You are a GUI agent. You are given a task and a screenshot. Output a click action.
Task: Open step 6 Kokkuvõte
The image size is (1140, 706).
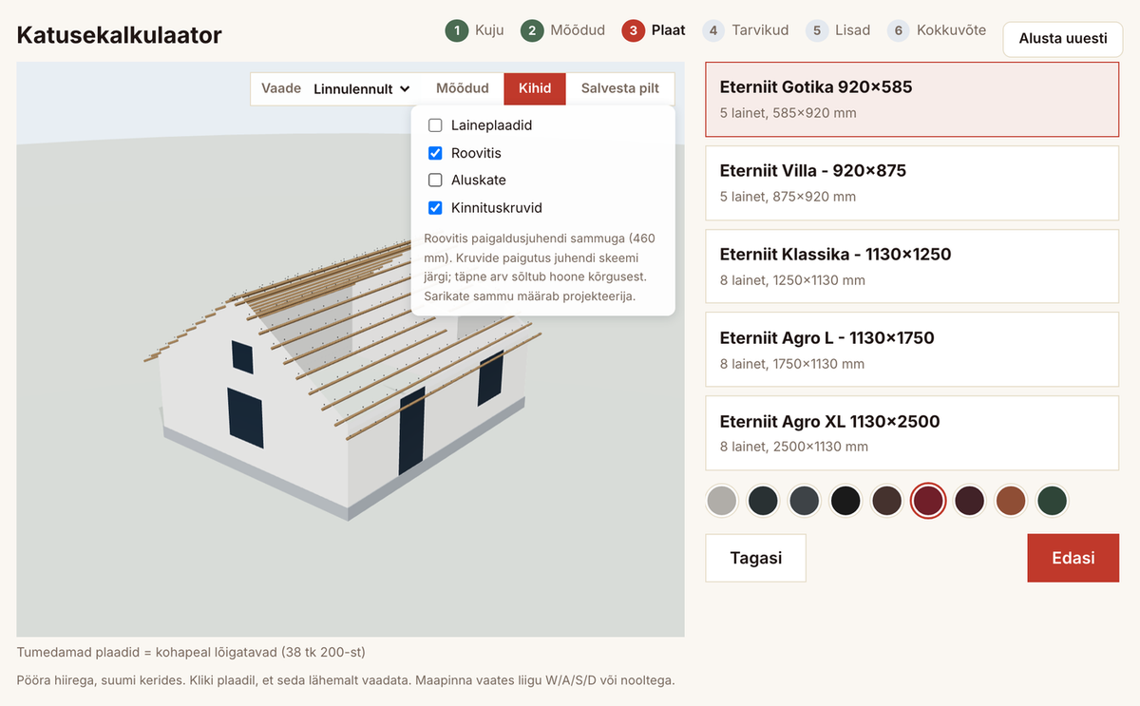937,30
